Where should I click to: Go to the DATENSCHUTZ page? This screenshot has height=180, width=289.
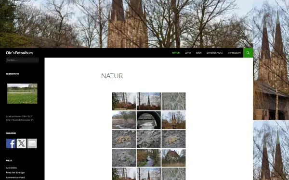click(x=214, y=53)
